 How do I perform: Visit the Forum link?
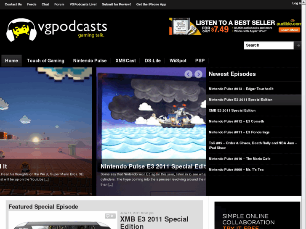point(59,4)
